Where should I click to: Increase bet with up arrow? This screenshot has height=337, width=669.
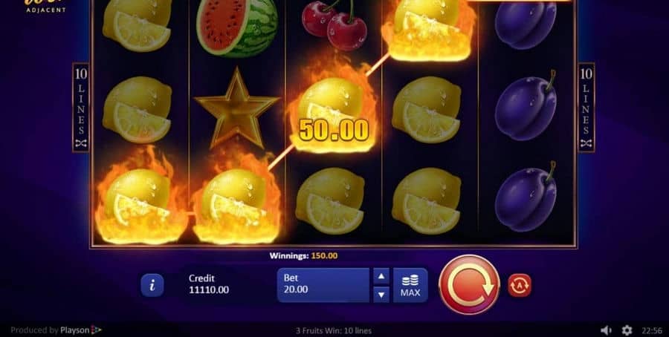click(381, 276)
